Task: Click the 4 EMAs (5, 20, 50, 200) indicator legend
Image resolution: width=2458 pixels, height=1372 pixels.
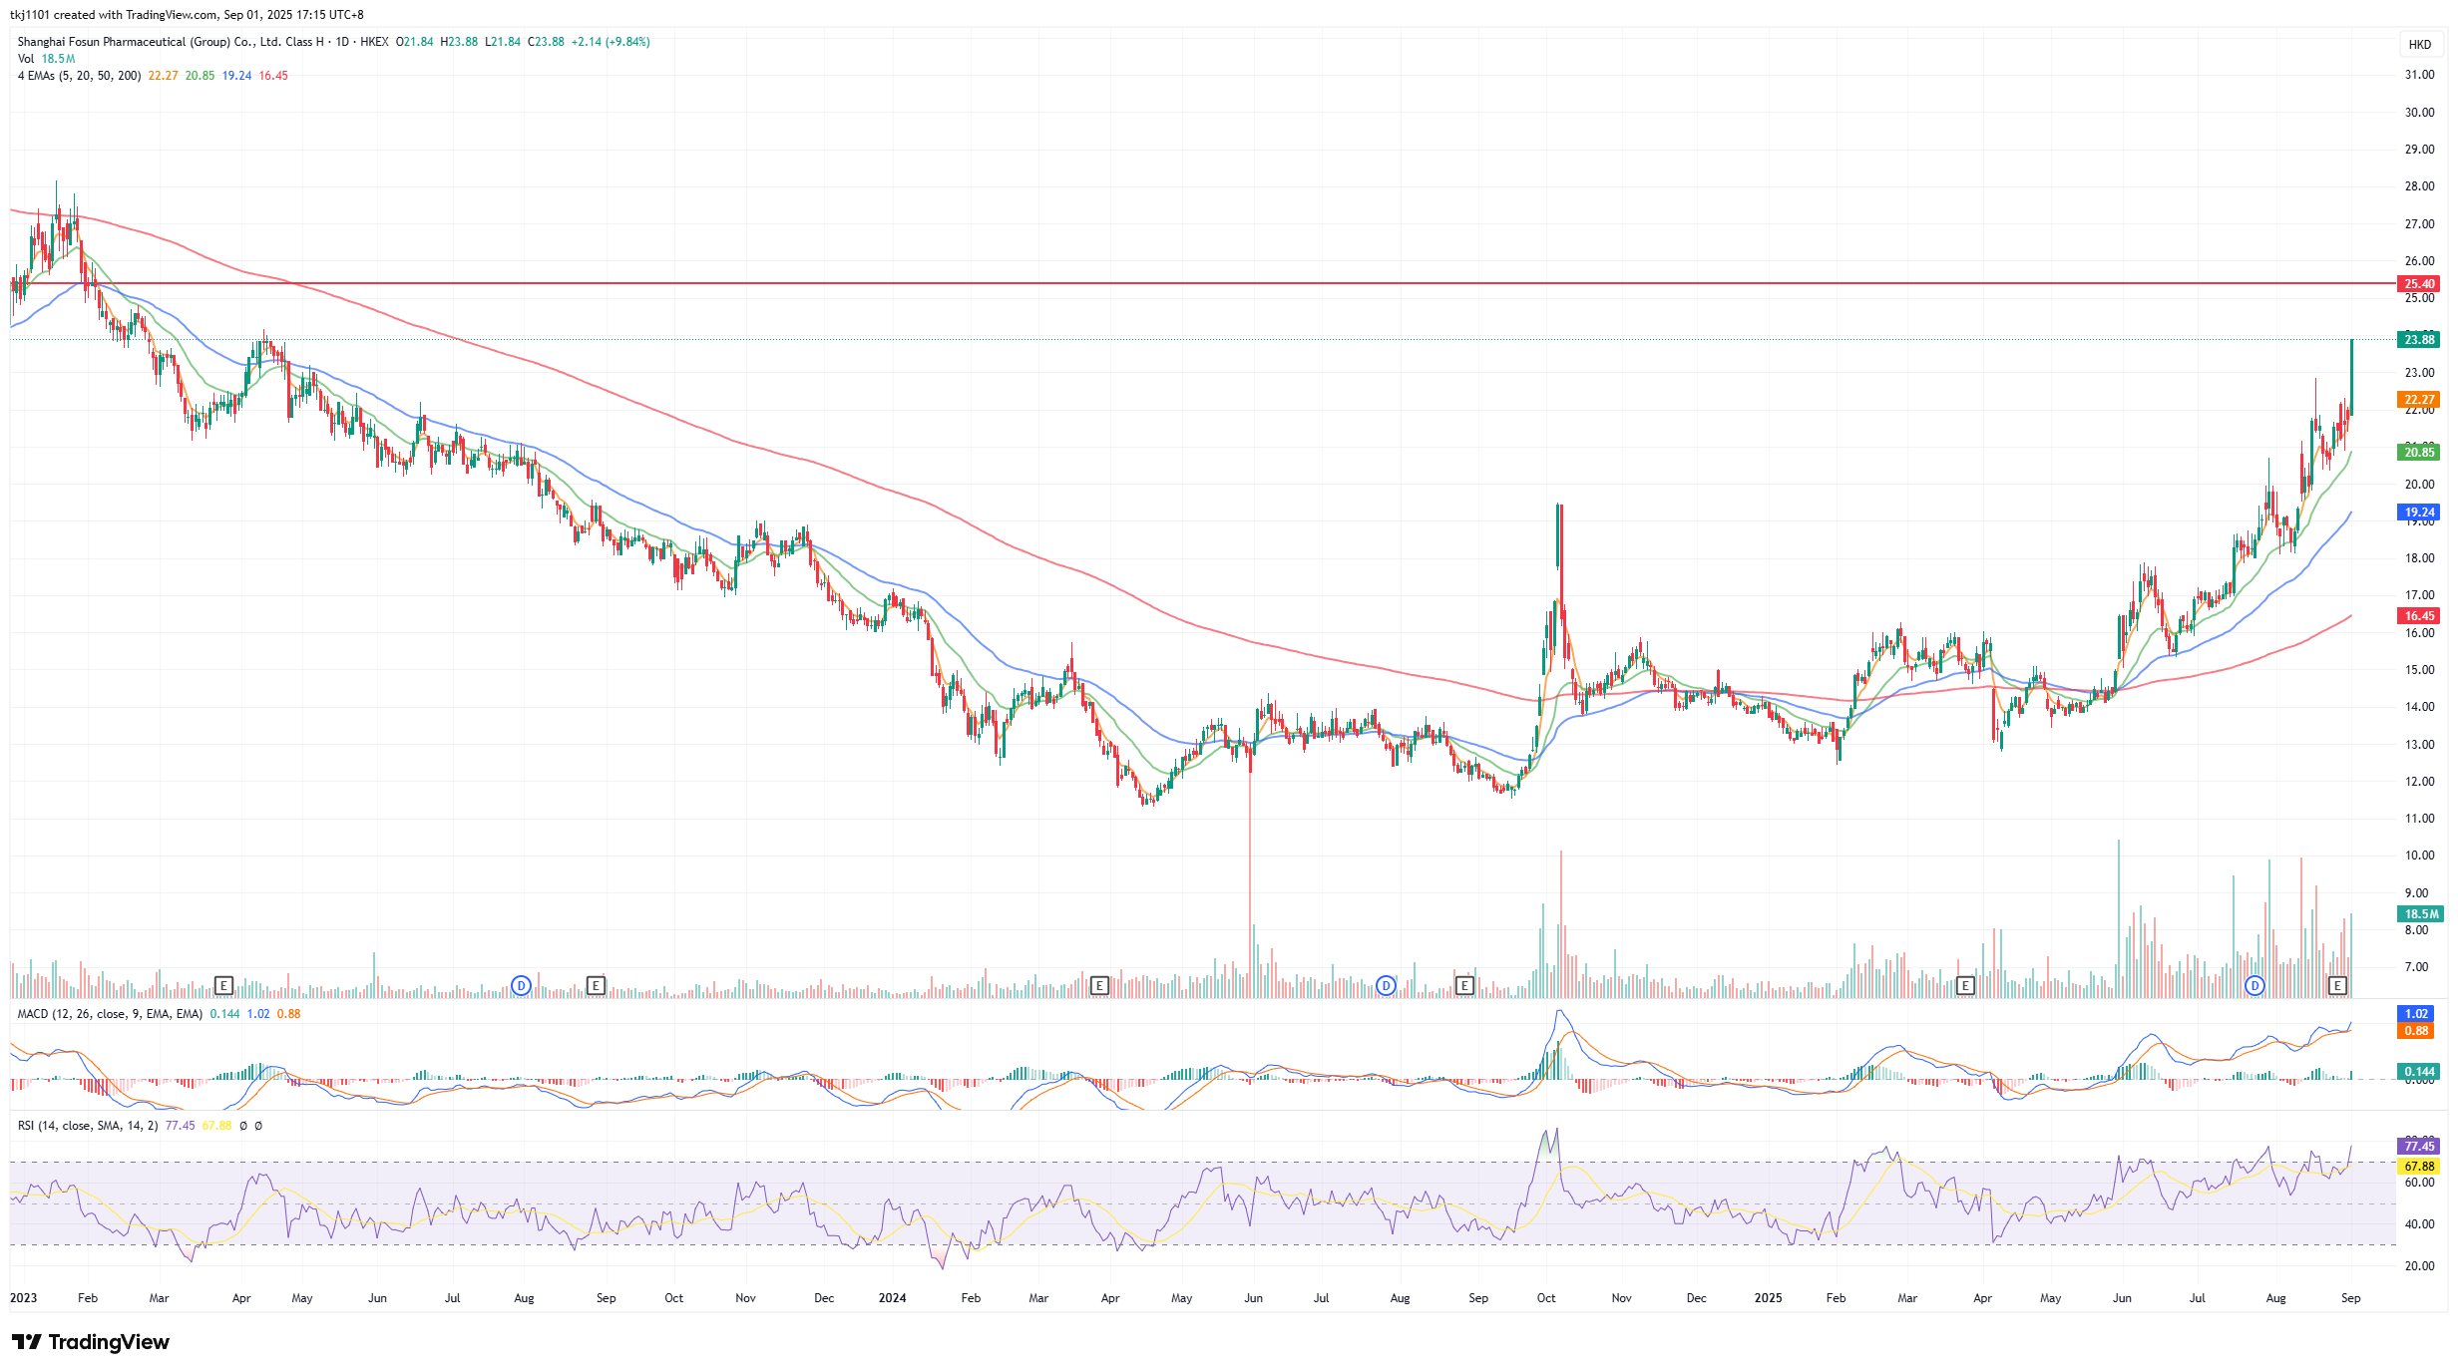Action: pyautogui.click(x=79, y=76)
